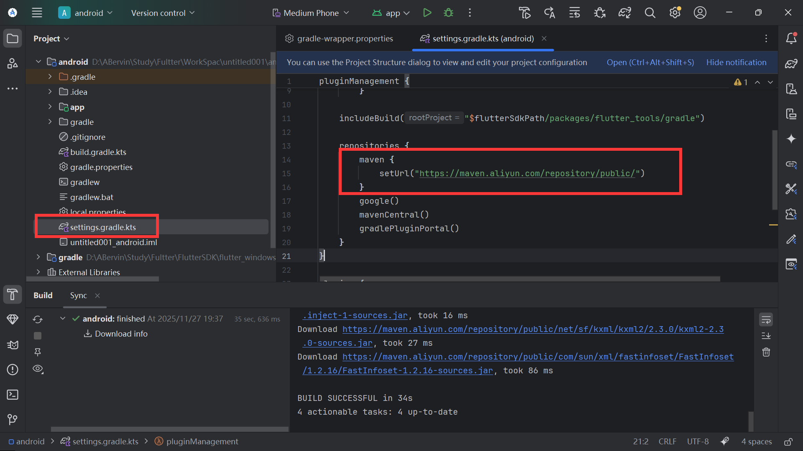The image size is (803, 451).
Task: Open the Medium Phone device dropdown
Action: (310, 13)
